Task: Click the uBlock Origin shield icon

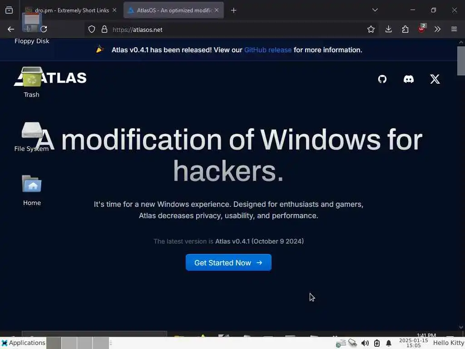Action: point(422,29)
